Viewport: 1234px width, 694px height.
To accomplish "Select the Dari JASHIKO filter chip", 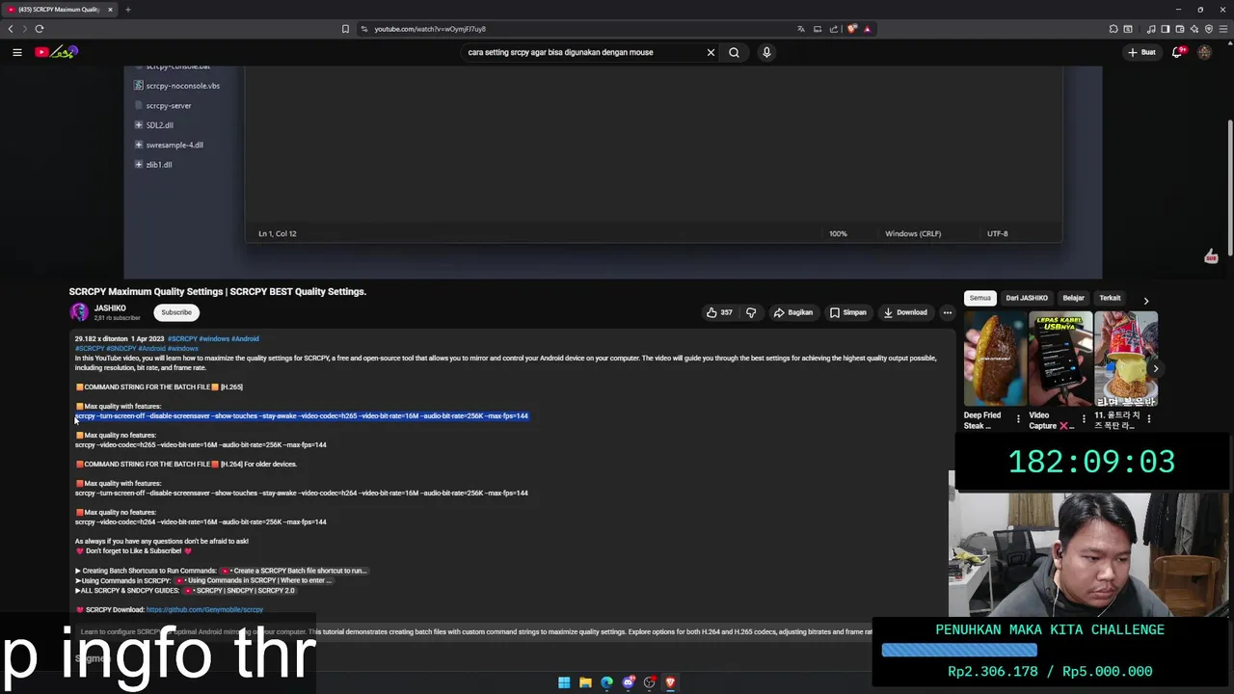I will click(1026, 298).
